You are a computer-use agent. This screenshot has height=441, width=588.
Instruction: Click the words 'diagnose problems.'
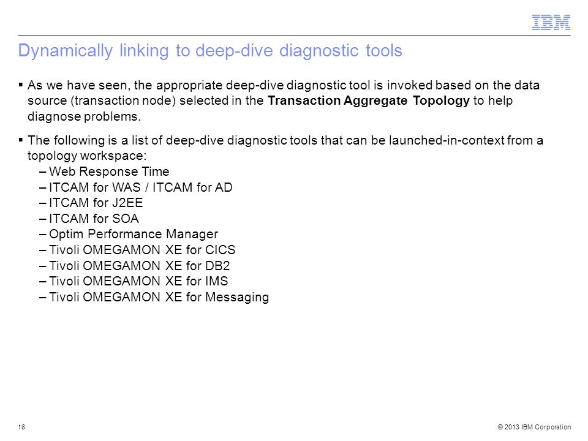pos(84,116)
